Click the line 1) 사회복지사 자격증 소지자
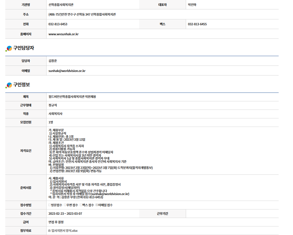This screenshot has height=235, width=293. click(x=67, y=146)
